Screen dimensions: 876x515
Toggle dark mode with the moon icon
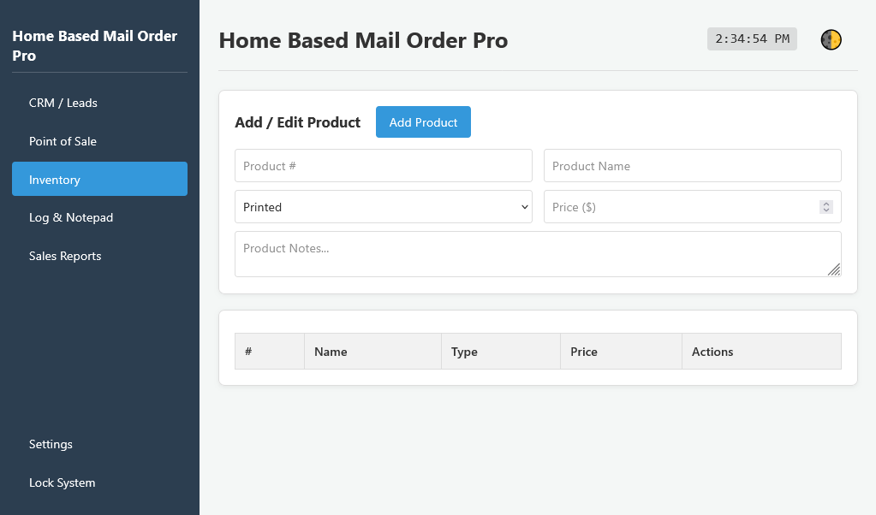point(831,39)
